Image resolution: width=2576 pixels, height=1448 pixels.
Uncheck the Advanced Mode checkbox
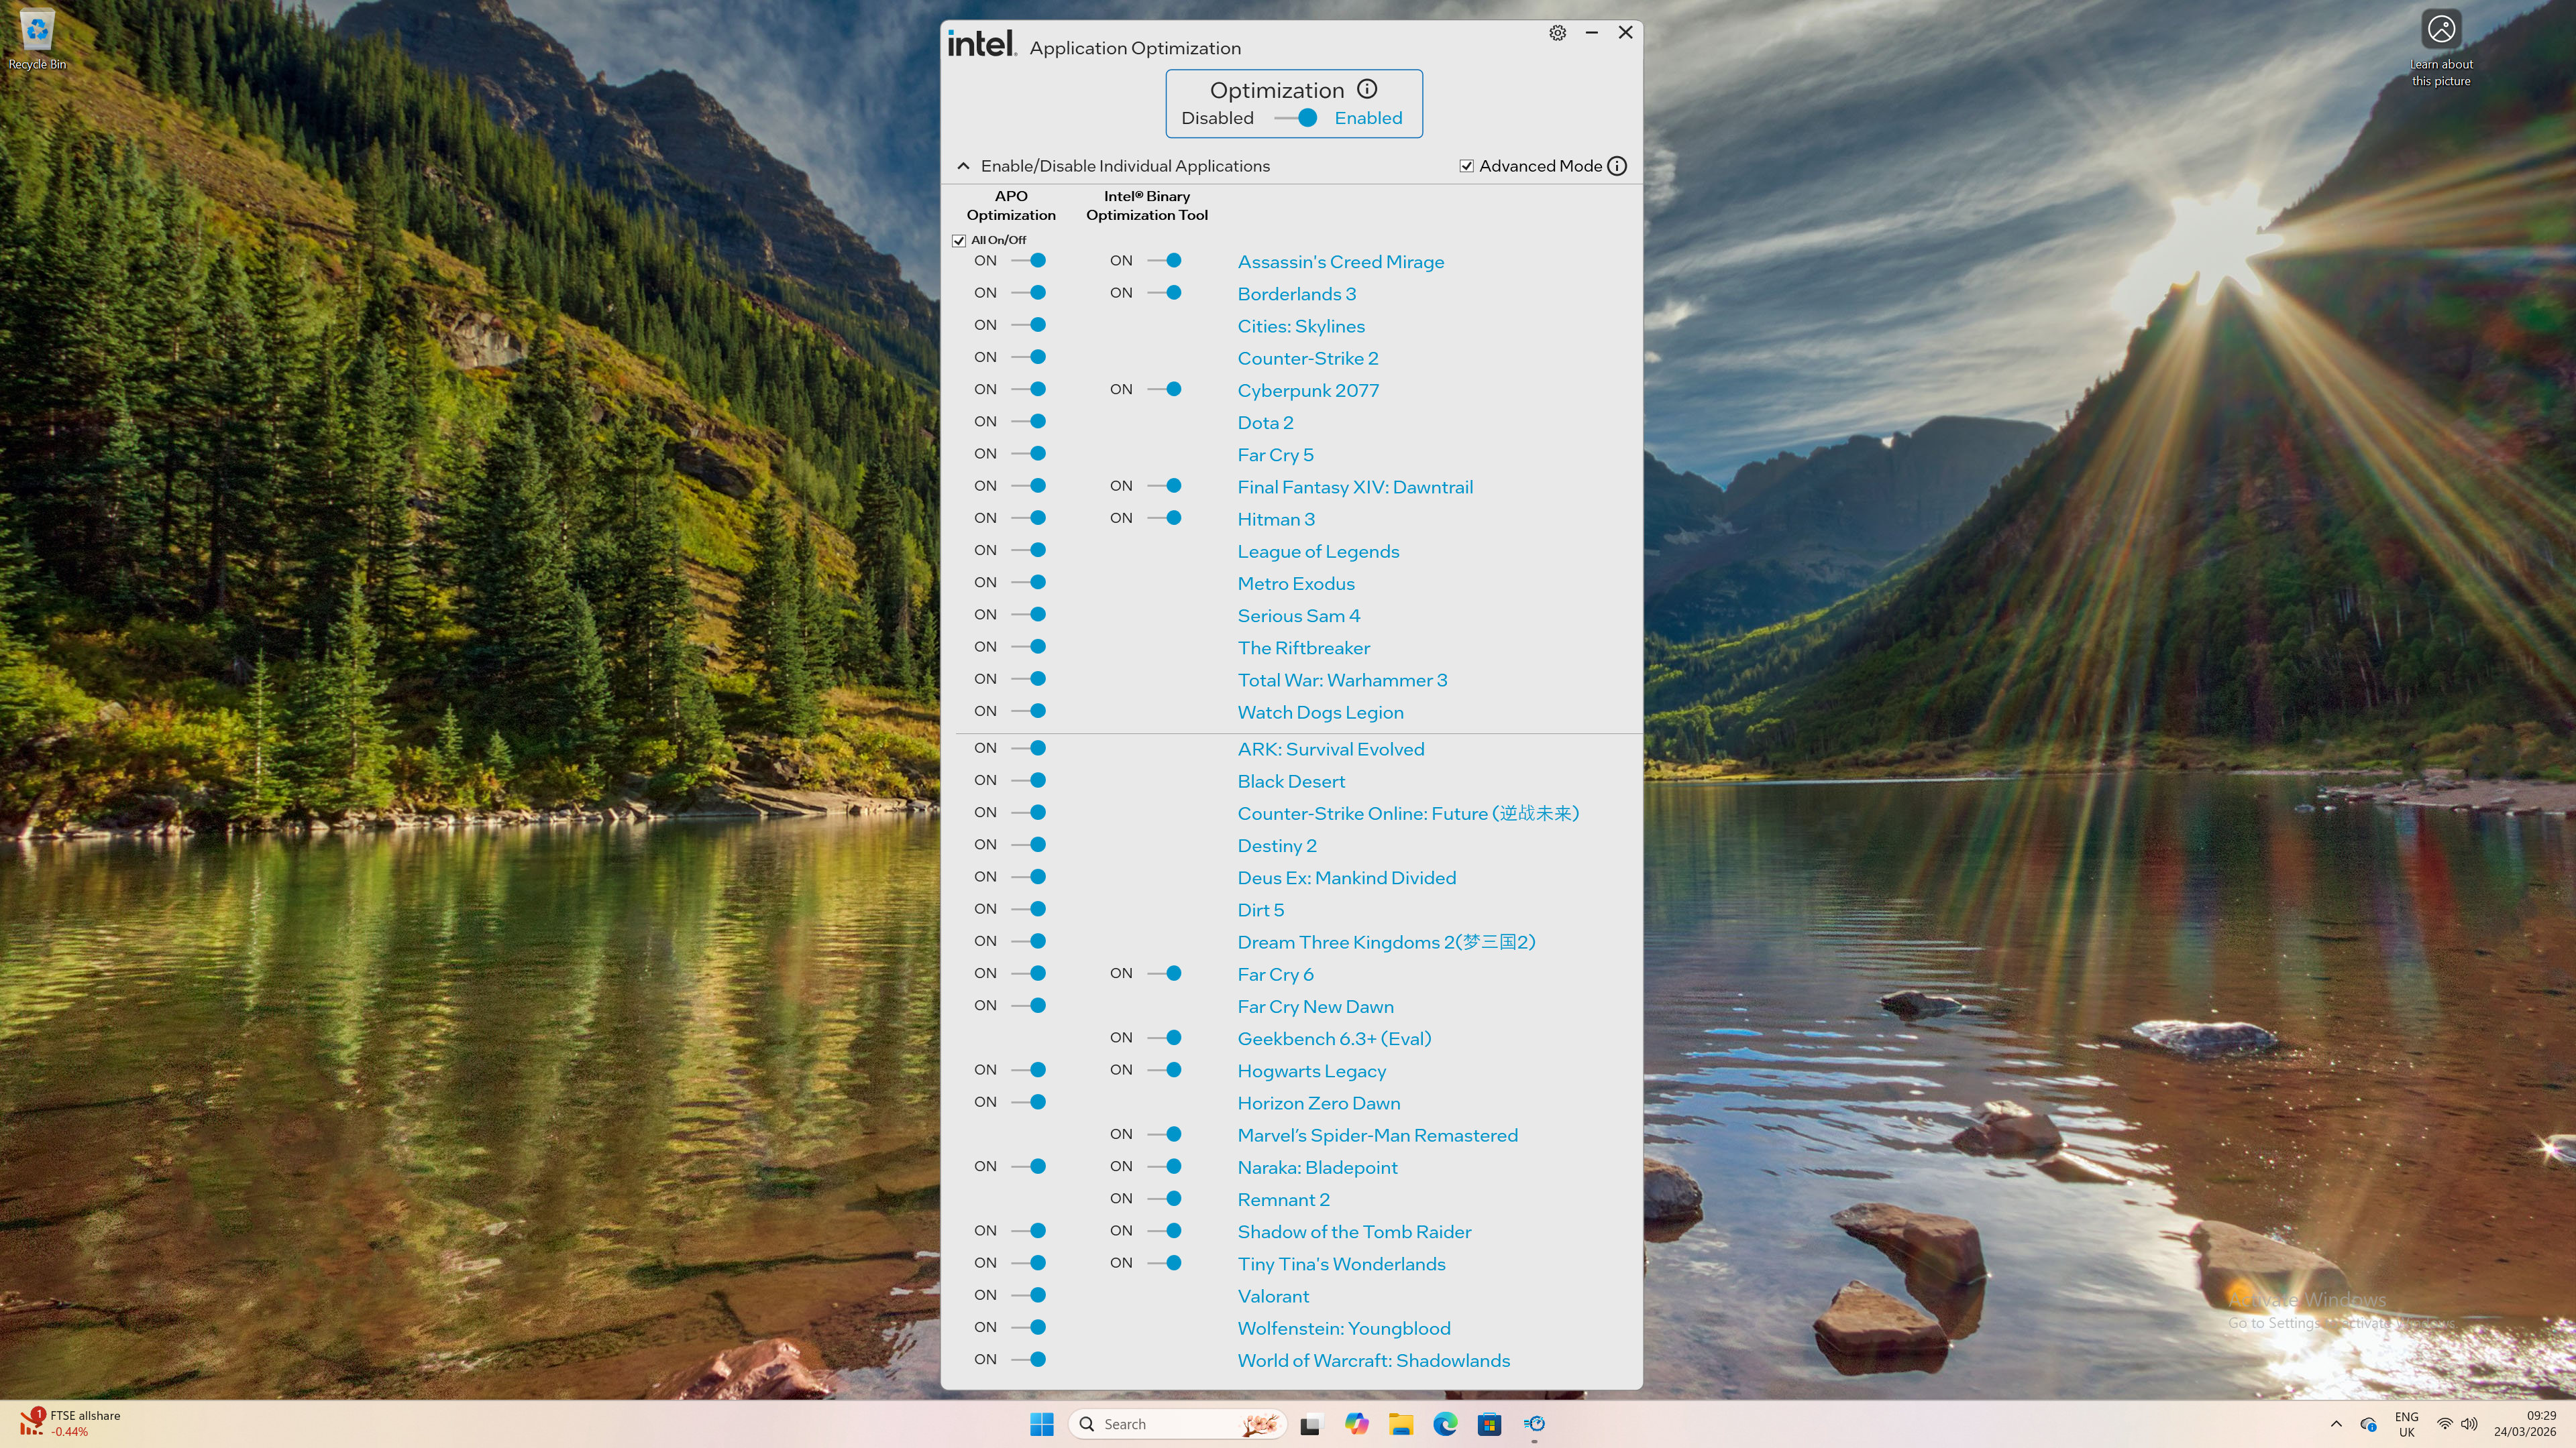point(1466,165)
